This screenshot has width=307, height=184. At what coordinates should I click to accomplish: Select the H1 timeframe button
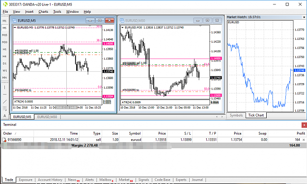pyautogui.click(x=4, y=49)
